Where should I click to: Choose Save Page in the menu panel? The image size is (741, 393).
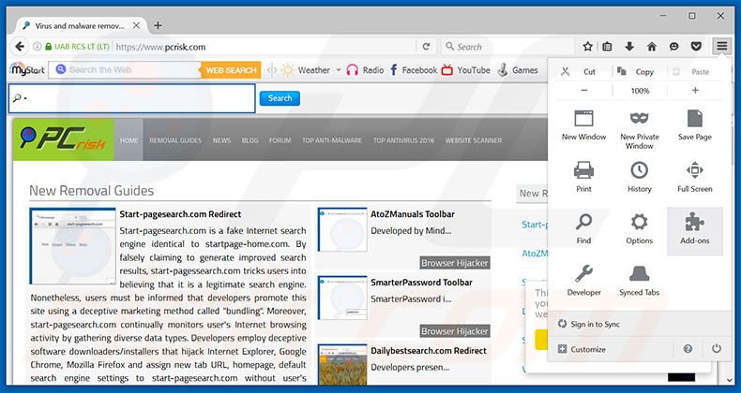coord(695,125)
